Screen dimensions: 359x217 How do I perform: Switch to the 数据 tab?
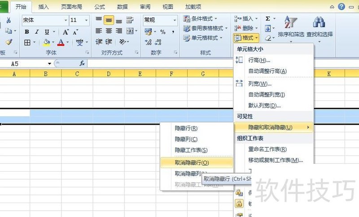click(122, 7)
